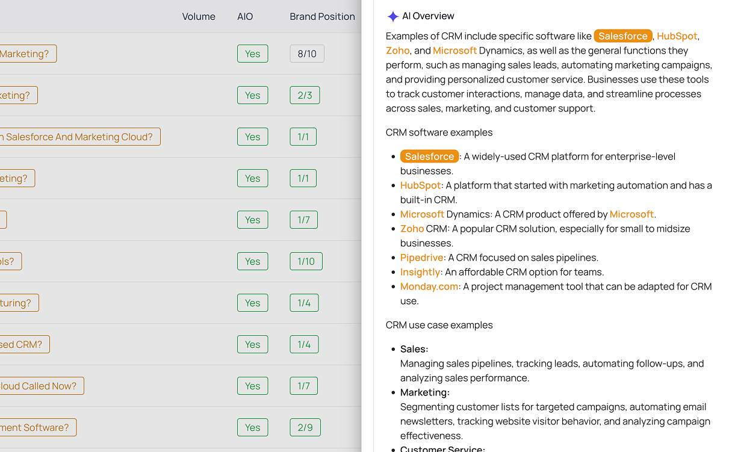Sort by the Volume column header
Screen dimensions: 729x452
point(199,17)
